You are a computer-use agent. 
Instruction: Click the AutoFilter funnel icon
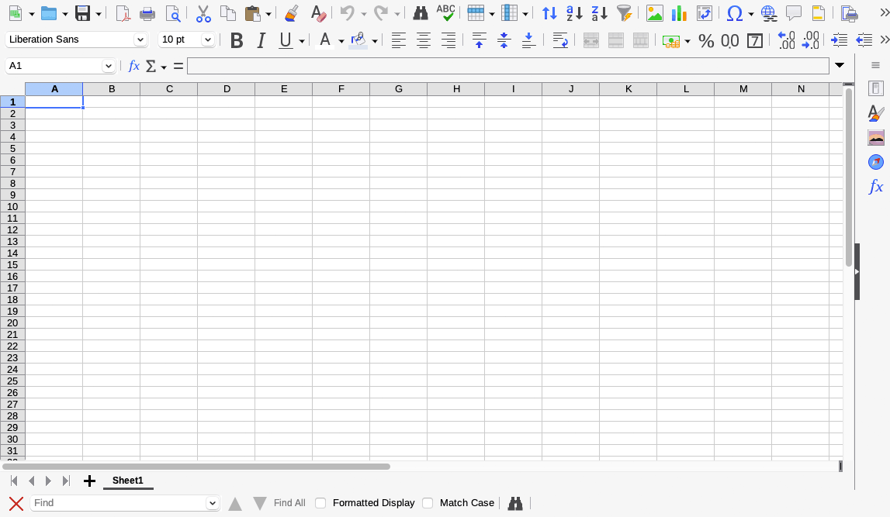[625, 13]
